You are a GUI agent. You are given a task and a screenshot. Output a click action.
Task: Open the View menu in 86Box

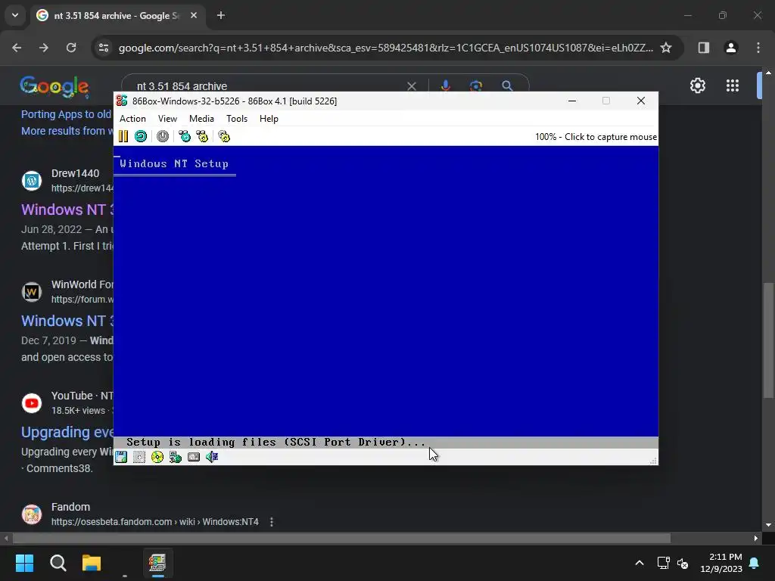(x=167, y=119)
